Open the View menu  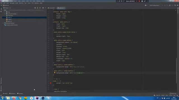click(8, 3)
